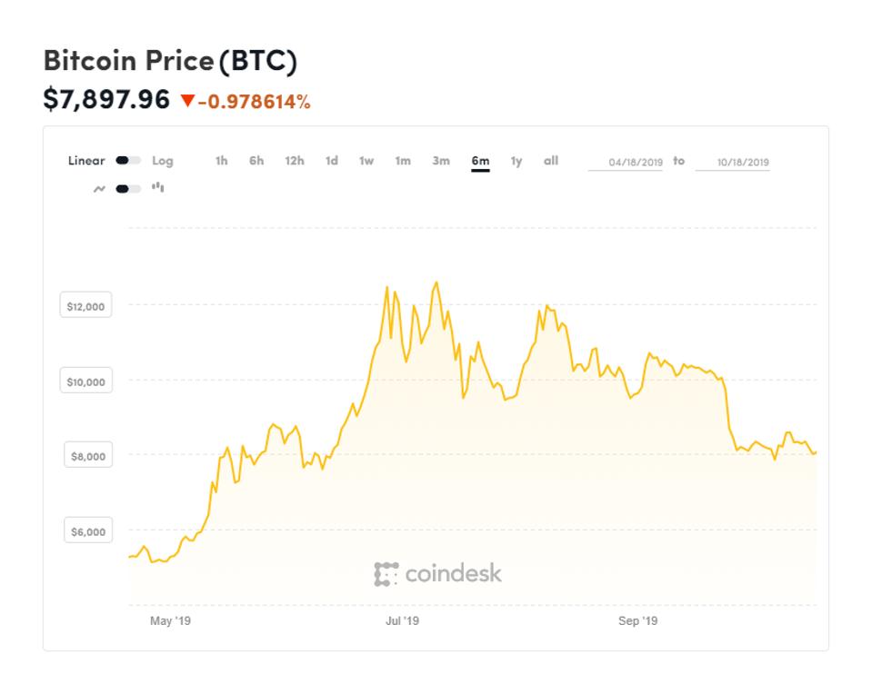
Task: Select the 1h time range
Action: point(221,161)
